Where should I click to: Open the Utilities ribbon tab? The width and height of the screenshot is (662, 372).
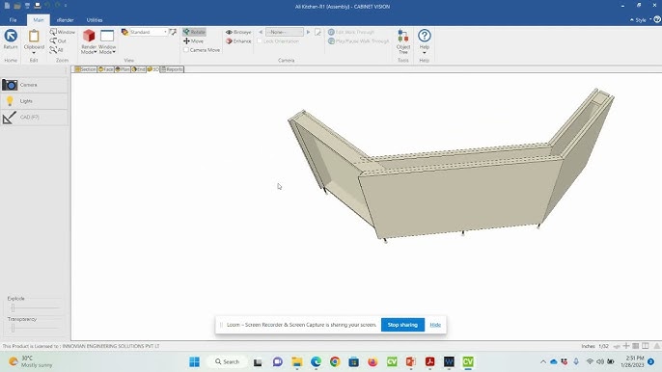click(95, 20)
